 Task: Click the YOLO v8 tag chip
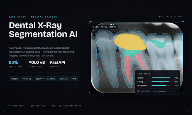pos(27,79)
